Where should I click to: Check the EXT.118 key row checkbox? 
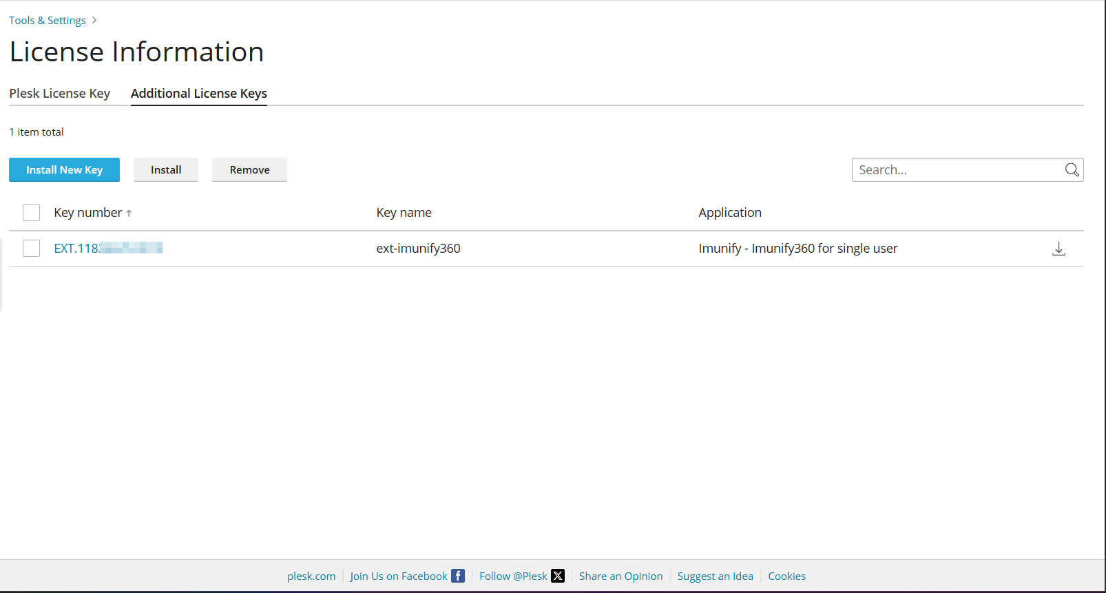(31, 248)
